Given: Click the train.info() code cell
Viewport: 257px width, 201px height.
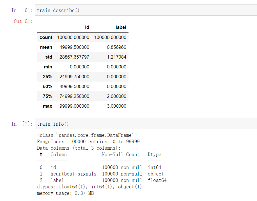Looking at the screenshot, I should coord(146,124).
